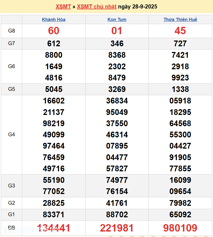Select Kon Tum G8 result 01
Viewport: 213px width, 237px height.
(x=117, y=31)
